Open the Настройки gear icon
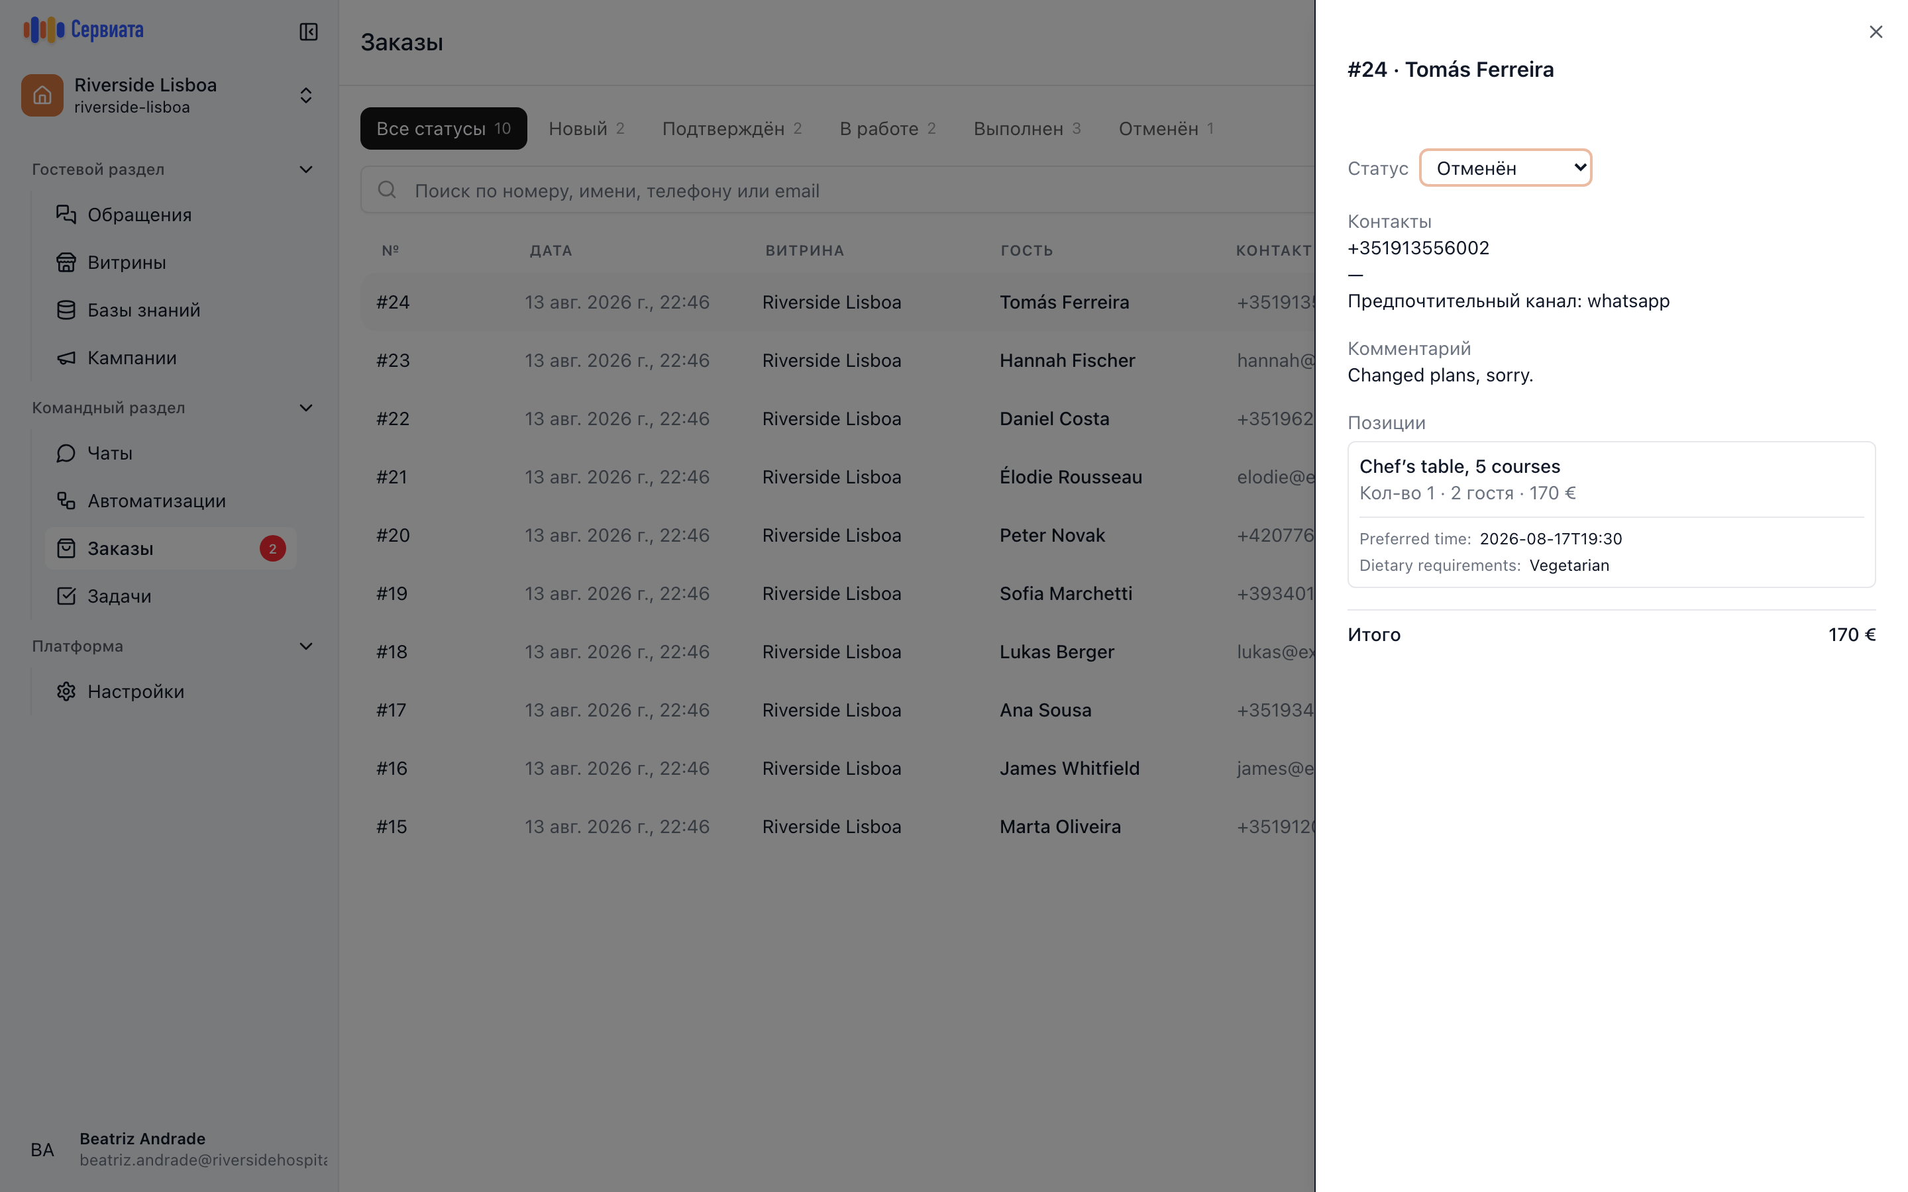1908x1192 pixels. tap(66, 691)
